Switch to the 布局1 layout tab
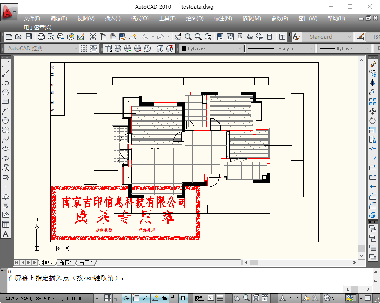This screenshot has width=380, height=303. click(x=66, y=263)
